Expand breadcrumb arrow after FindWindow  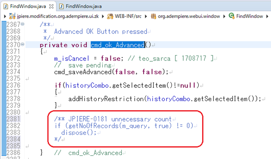point(267,17)
